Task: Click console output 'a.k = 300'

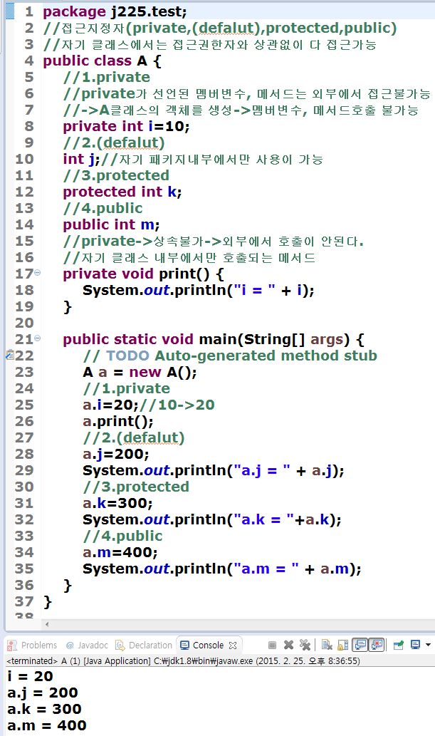Action: (45, 709)
